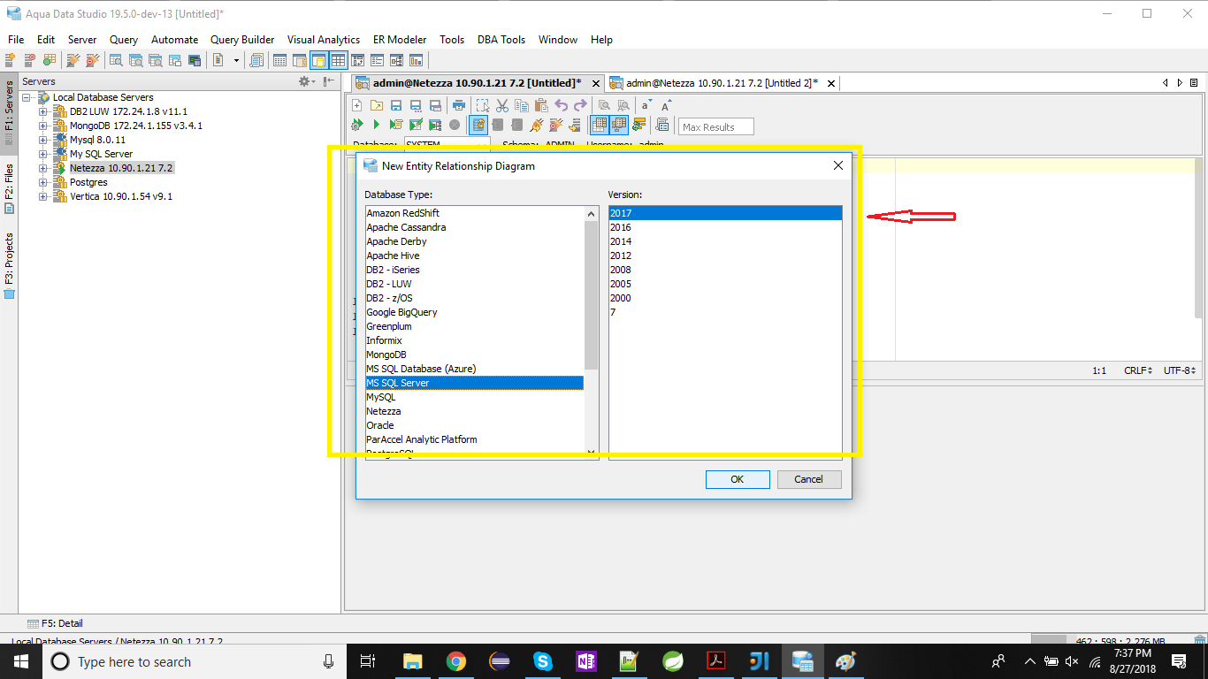Open the F3: Projects side tab
This screenshot has height=679, width=1208.
(x=9, y=265)
